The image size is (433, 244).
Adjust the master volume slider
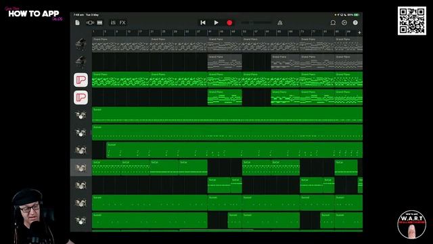click(x=256, y=22)
